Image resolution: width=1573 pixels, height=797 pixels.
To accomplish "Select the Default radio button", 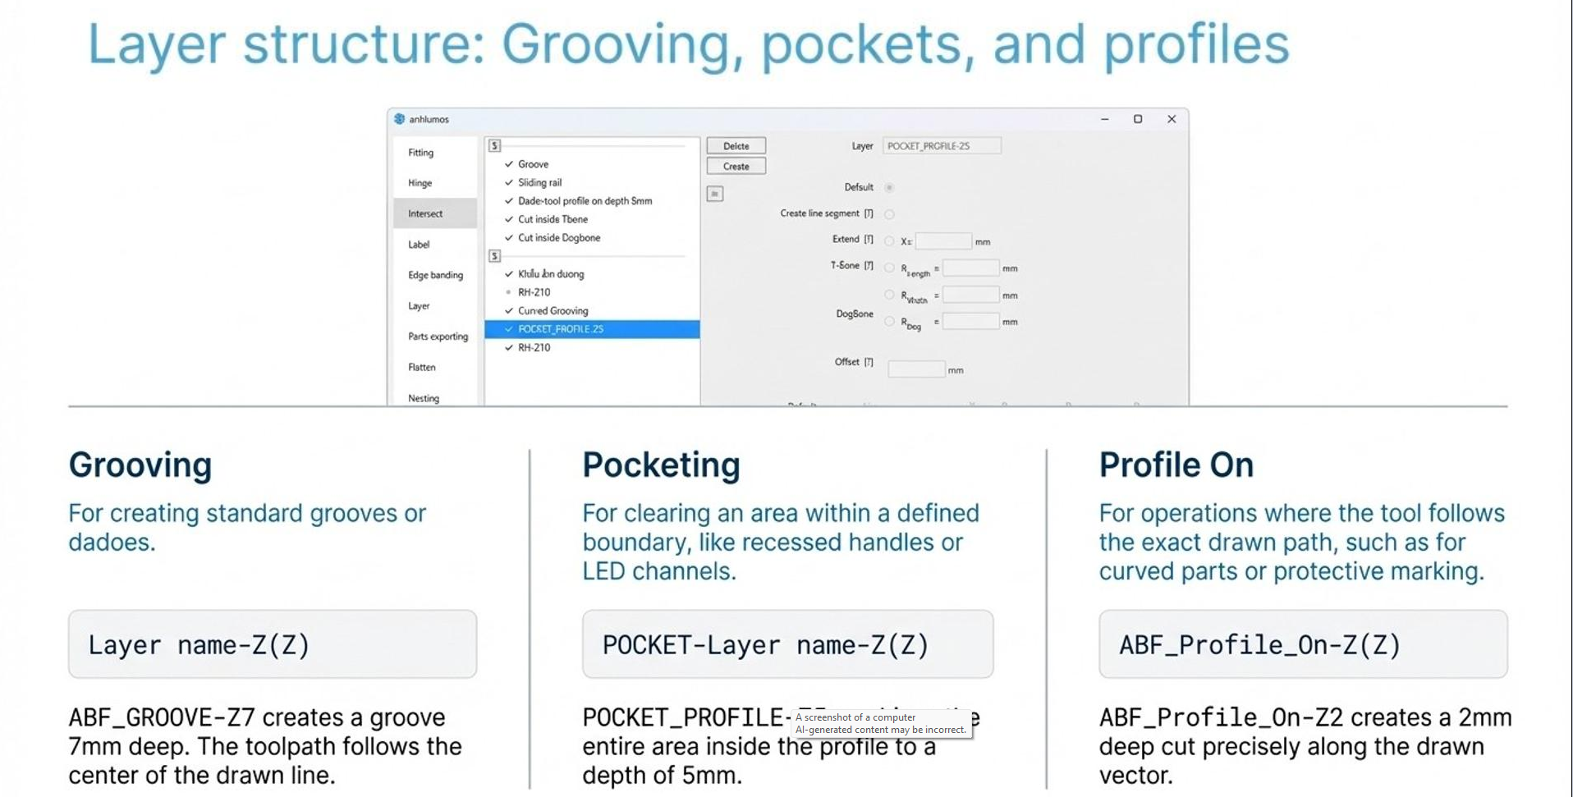I will tap(889, 188).
